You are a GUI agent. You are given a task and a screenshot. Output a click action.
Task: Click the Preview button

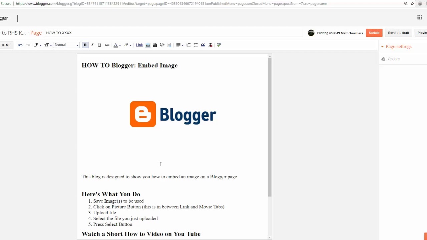point(421,33)
